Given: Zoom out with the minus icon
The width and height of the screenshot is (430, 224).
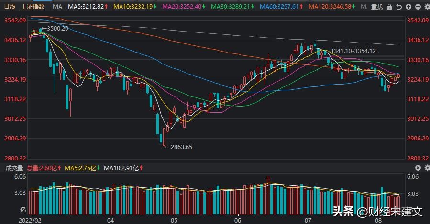Looking at the screenshot, I should [418, 7].
